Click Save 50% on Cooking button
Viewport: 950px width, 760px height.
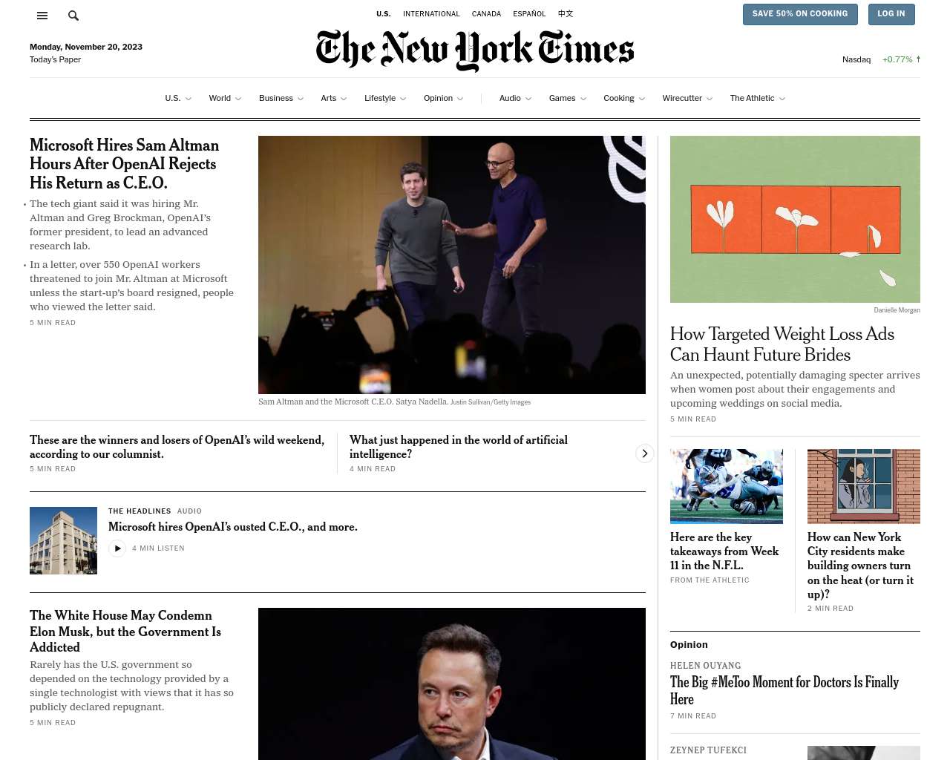[x=800, y=14]
